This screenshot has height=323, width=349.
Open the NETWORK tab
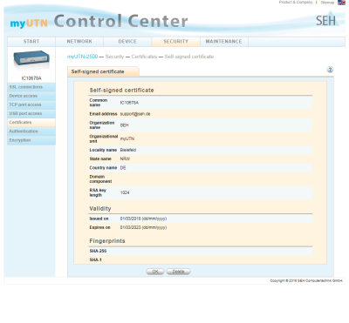(x=79, y=42)
